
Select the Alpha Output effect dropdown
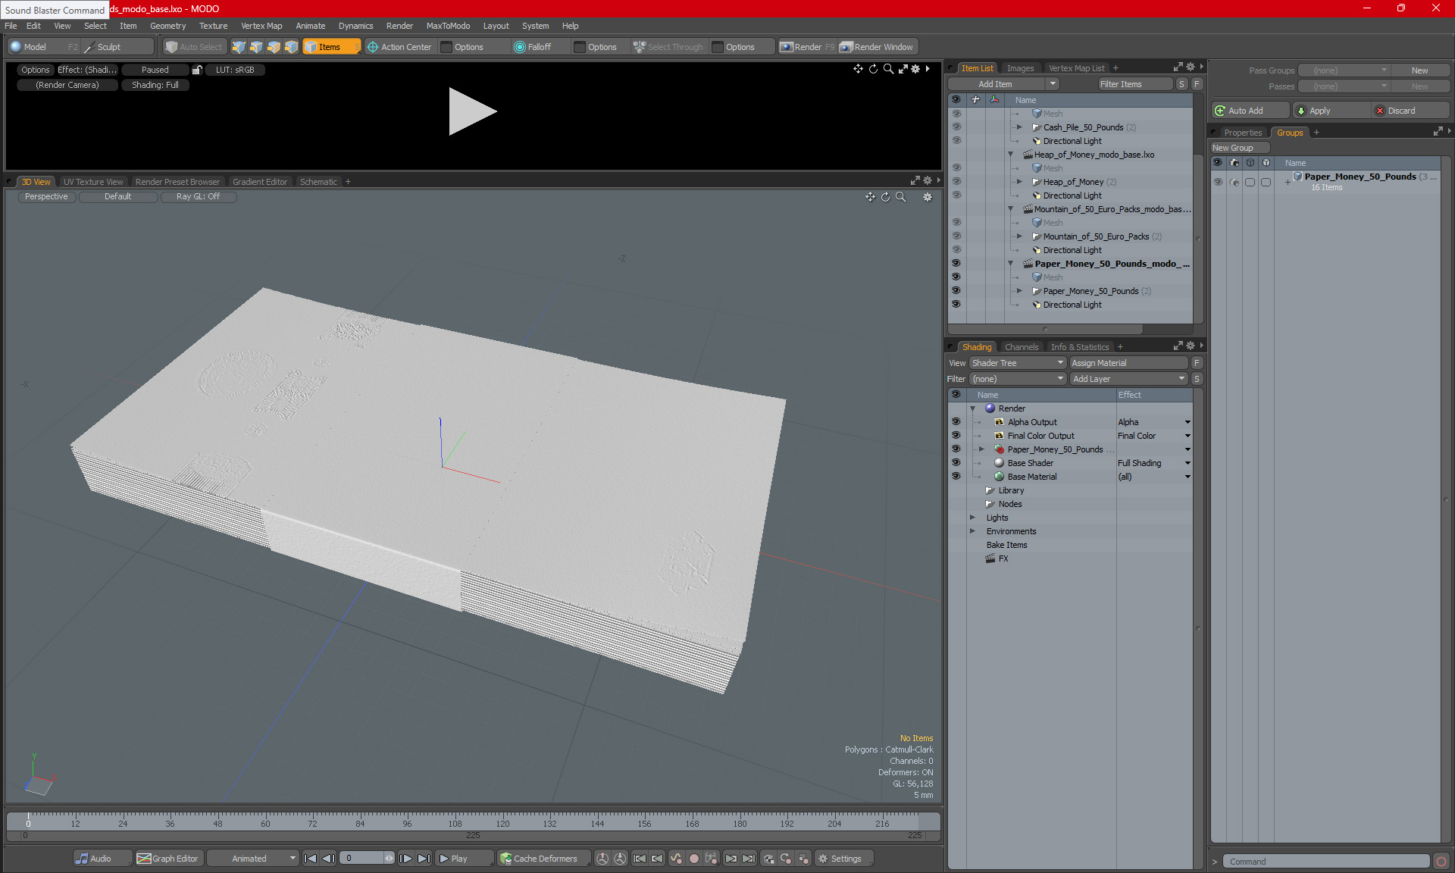pyautogui.click(x=1188, y=421)
